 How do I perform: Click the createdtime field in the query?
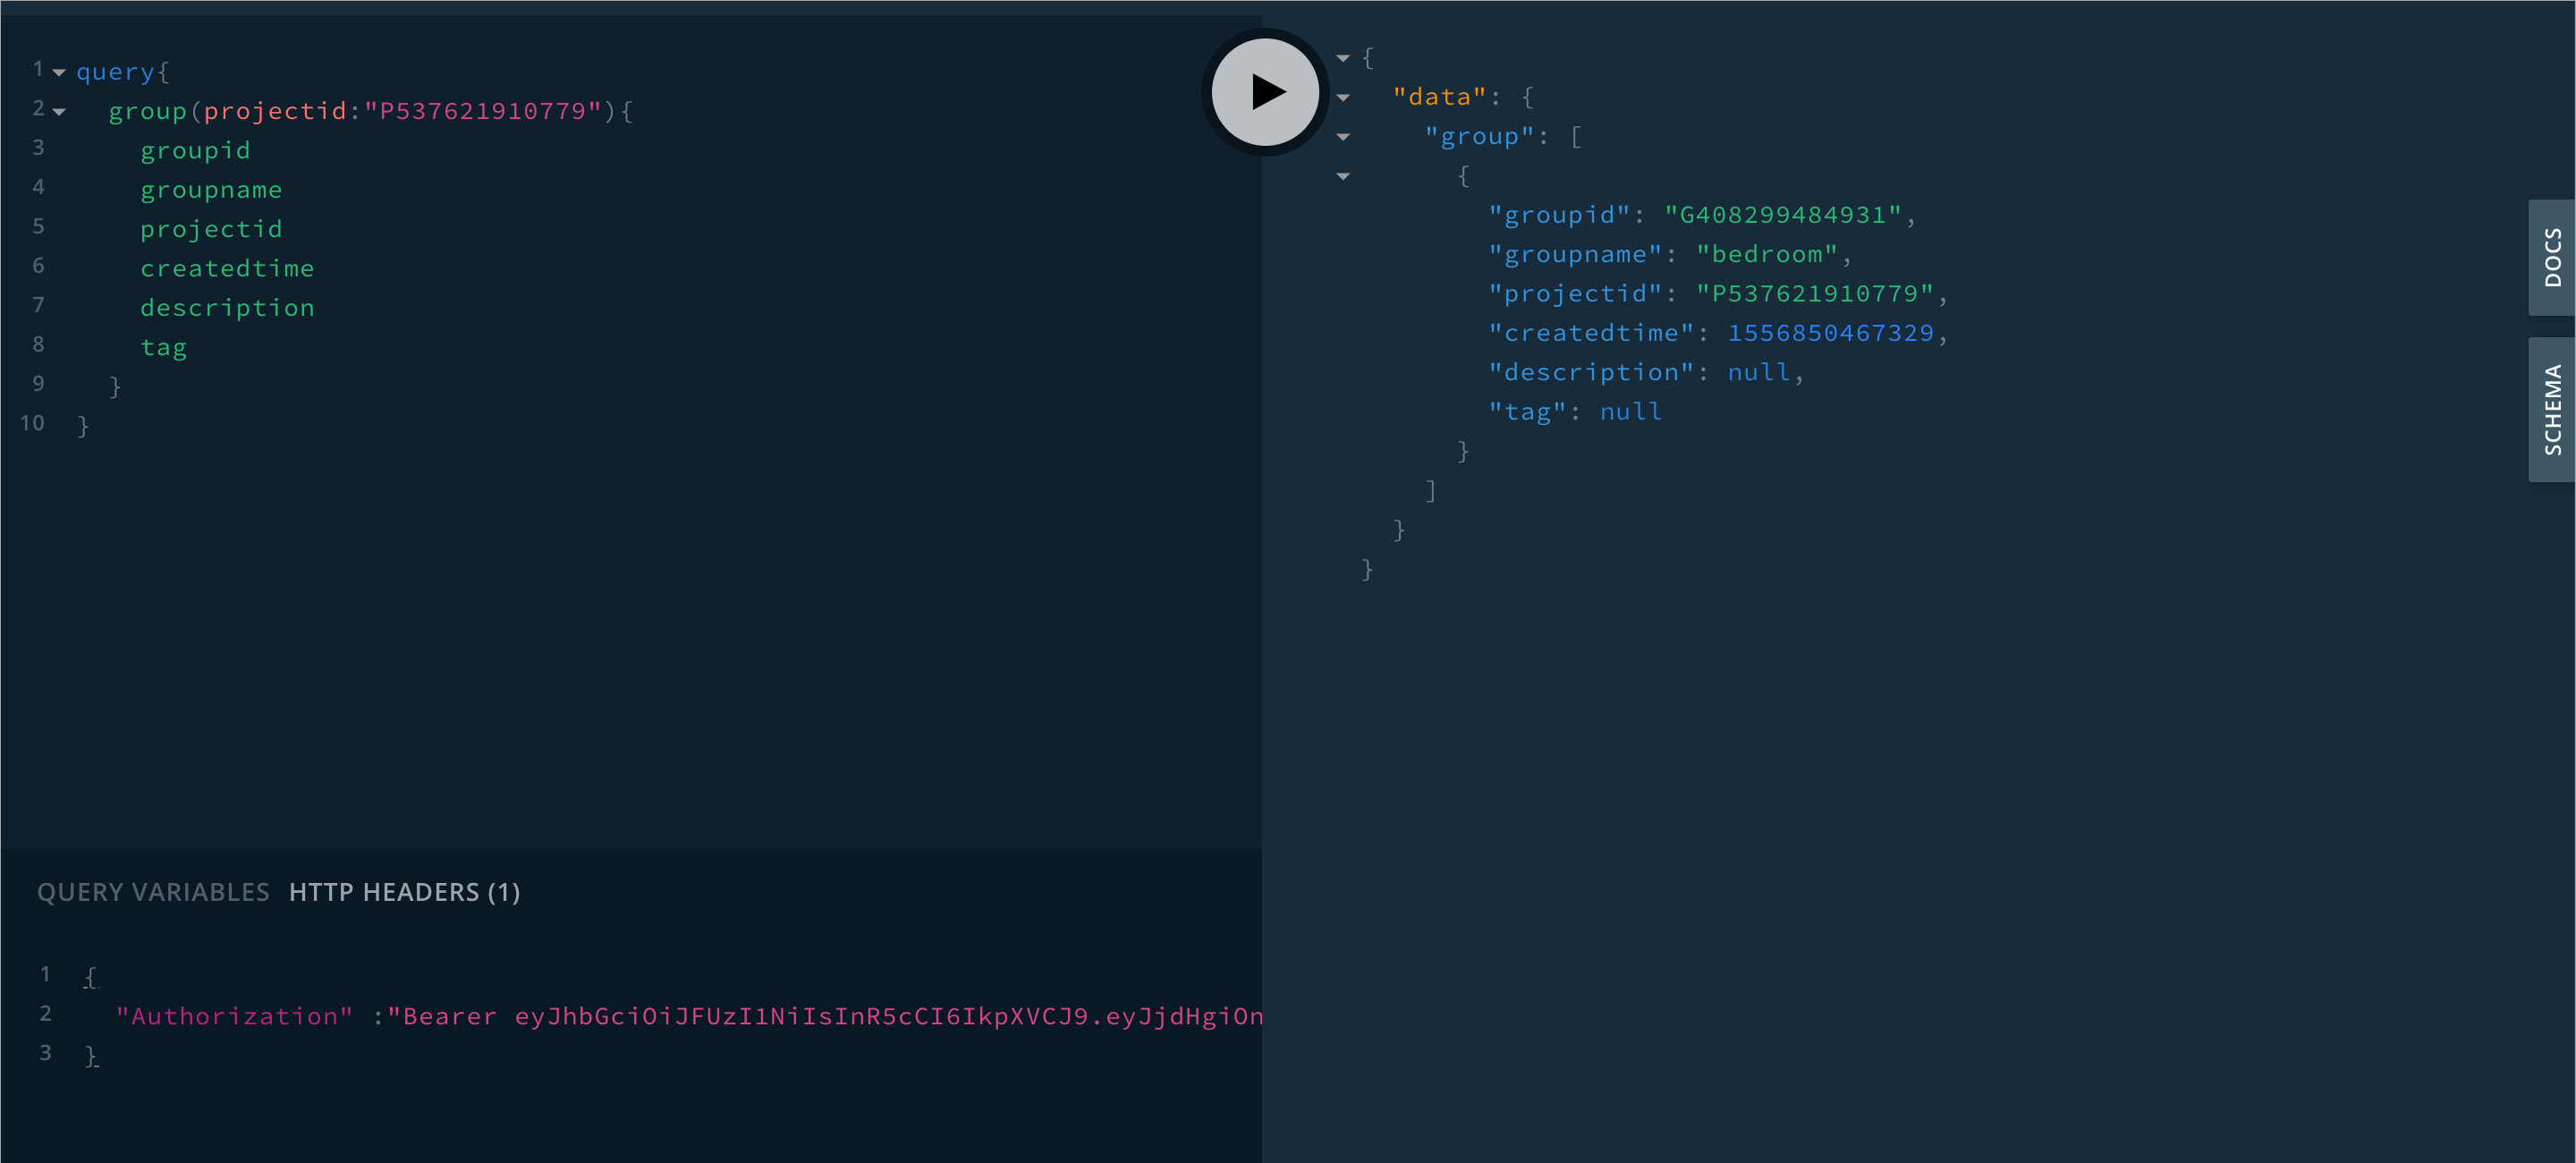[x=227, y=269]
